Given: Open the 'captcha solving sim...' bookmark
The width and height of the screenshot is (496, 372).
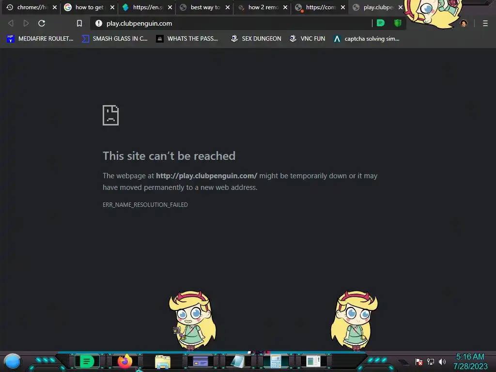Looking at the screenshot, I should pyautogui.click(x=367, y=39).
